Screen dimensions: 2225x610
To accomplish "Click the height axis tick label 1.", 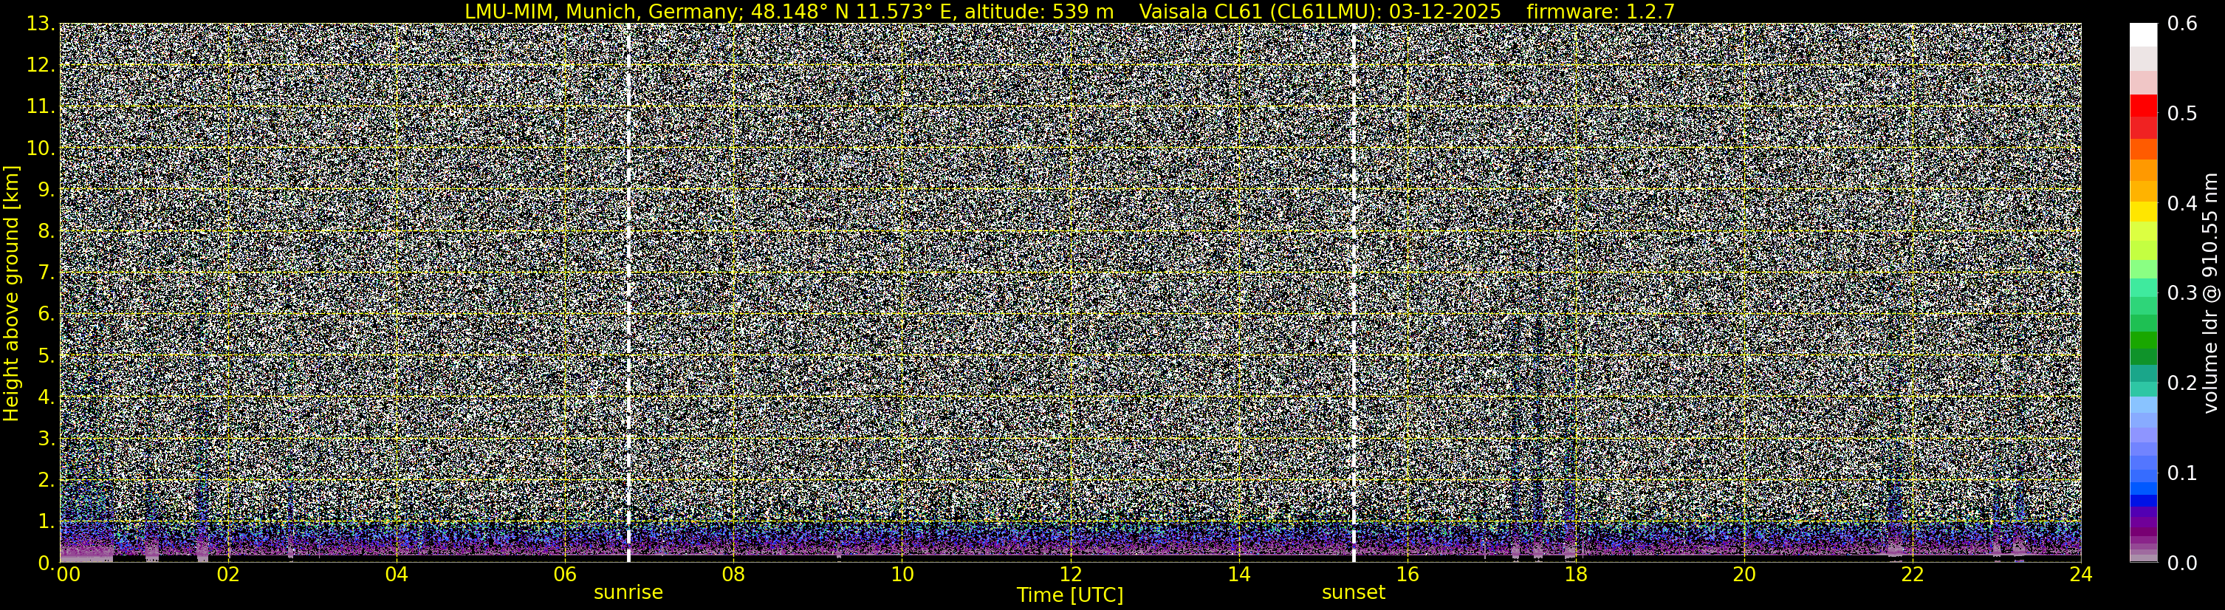I will coord(47,521).
